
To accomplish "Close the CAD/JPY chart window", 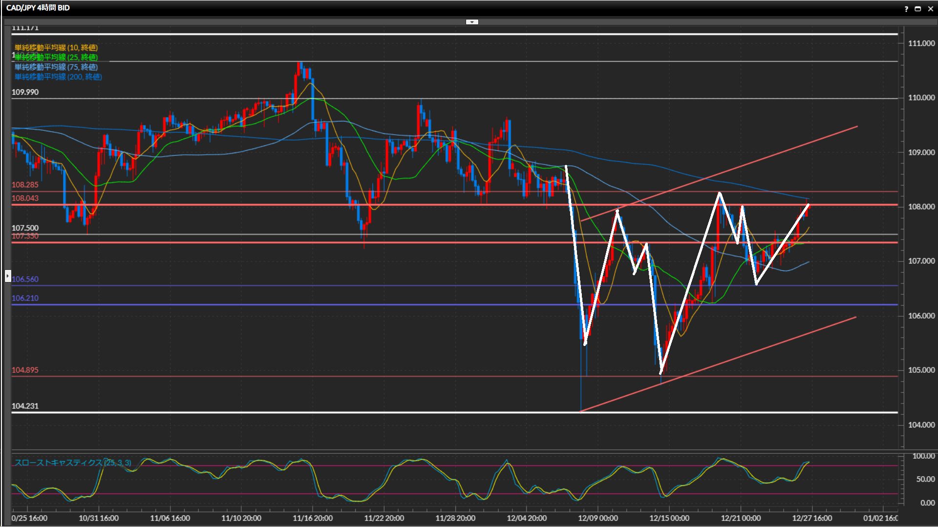I will click(x=930, y=9).
